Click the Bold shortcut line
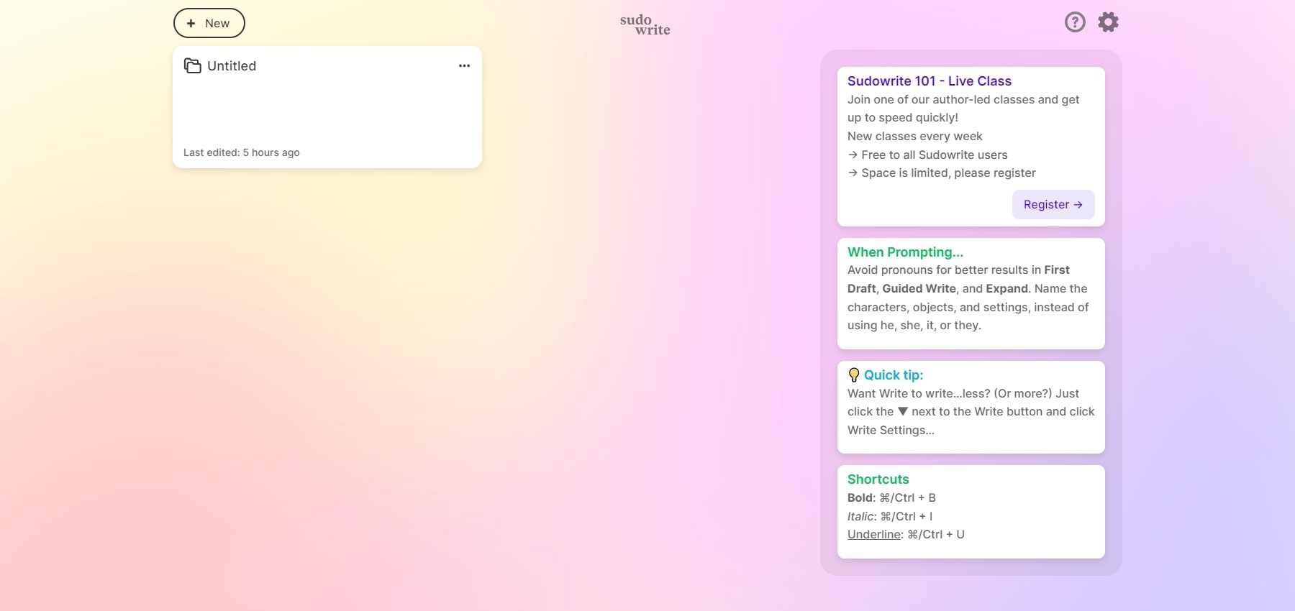The height and width of the screenshot is (611, 1295). coord(891,498)
